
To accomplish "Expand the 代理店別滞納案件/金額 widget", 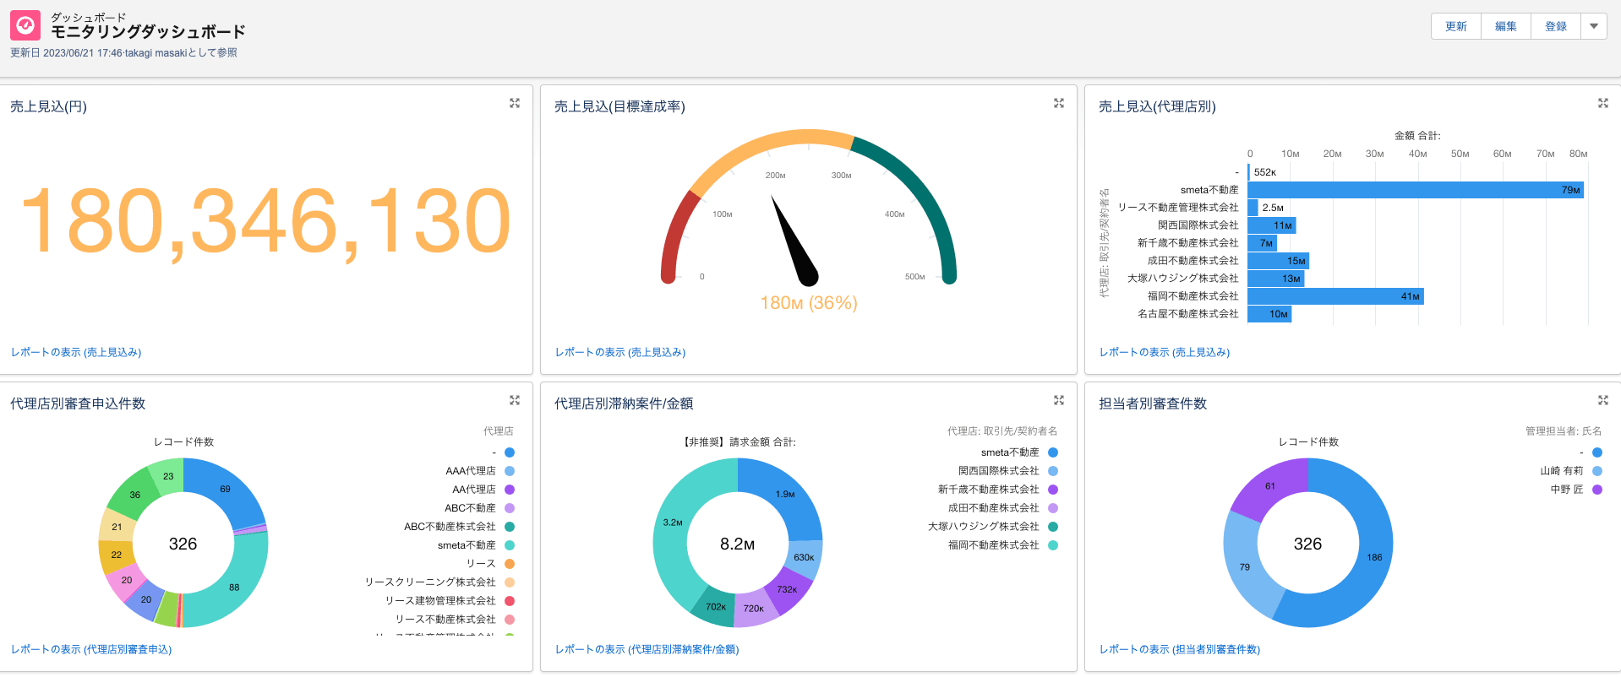I will coord(1059,400).
